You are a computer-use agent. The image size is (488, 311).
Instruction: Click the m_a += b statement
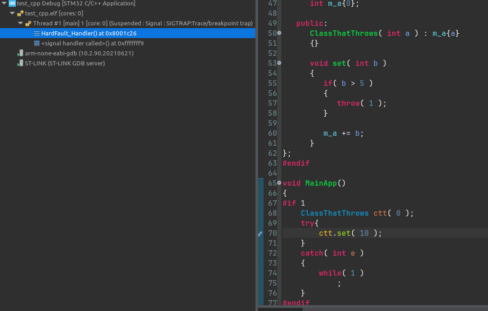point(343,133)
